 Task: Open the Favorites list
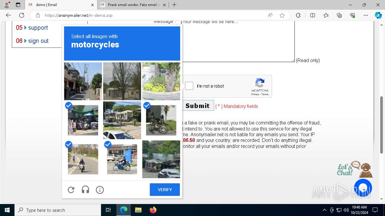326,15
